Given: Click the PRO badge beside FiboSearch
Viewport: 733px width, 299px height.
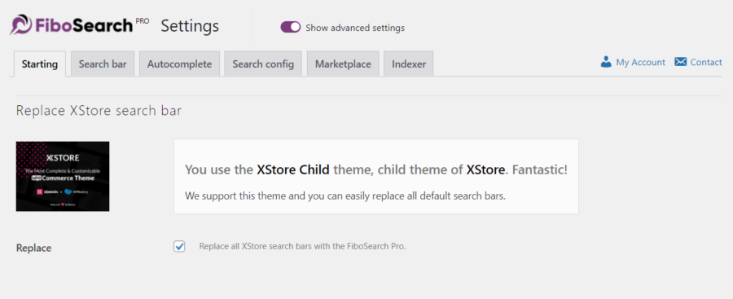Looking at the screenshot, I should coord(142,20).
